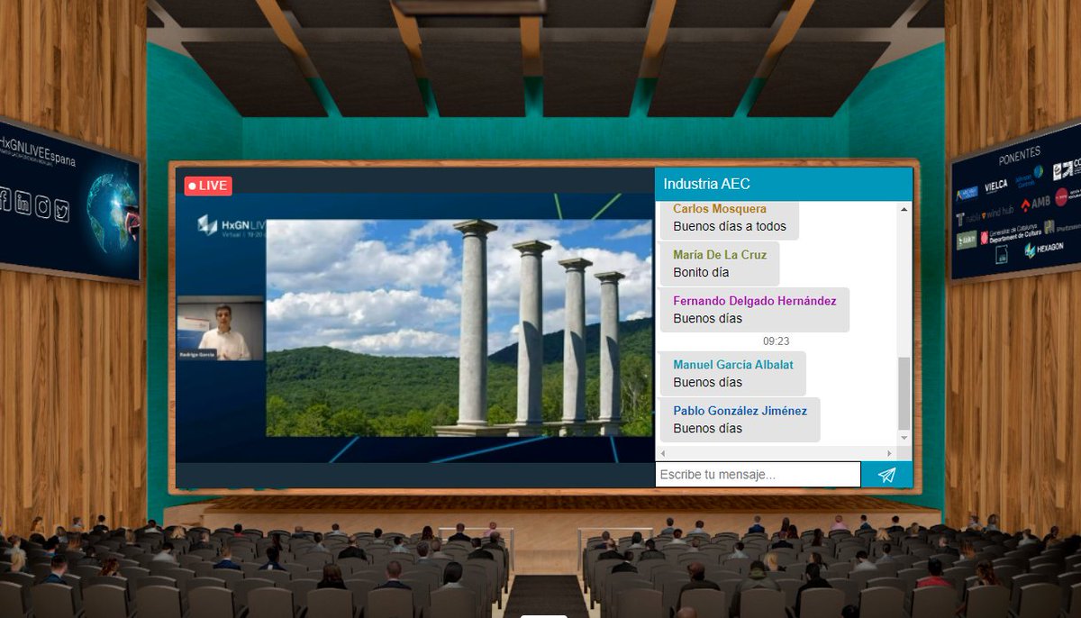Focus the 'Escribe tu mensaje...' input field
This screenshot has width=1081, height=618.
[758, 475]
